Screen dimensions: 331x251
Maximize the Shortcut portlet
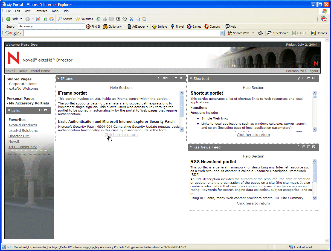click(x=309, y=78)
